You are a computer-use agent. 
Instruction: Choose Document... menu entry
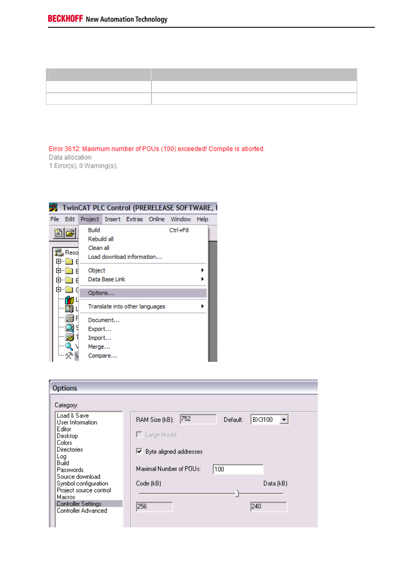143,320
